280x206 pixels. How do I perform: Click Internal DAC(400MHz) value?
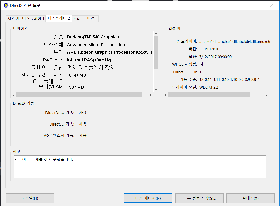[x=89, y=60]
